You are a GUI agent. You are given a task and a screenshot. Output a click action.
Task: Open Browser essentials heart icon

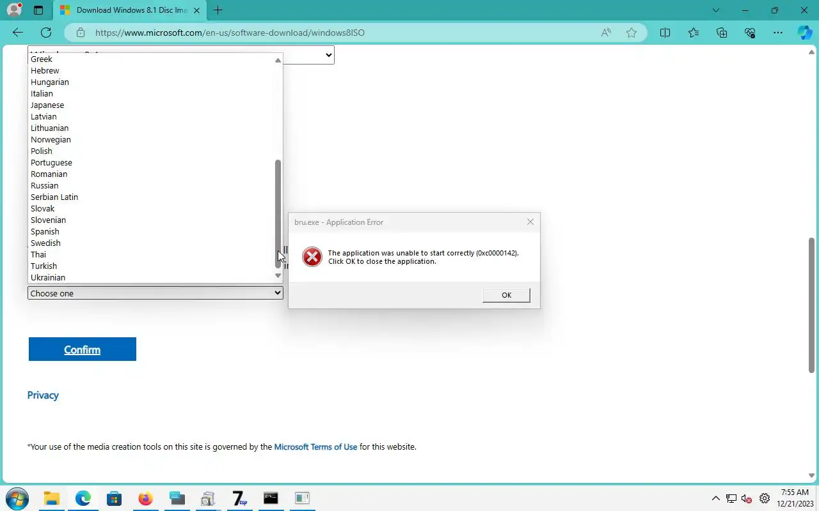click(x=750, y=33)
